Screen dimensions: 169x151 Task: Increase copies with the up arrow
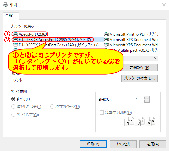pyautogui.click(x=147, y=98)
